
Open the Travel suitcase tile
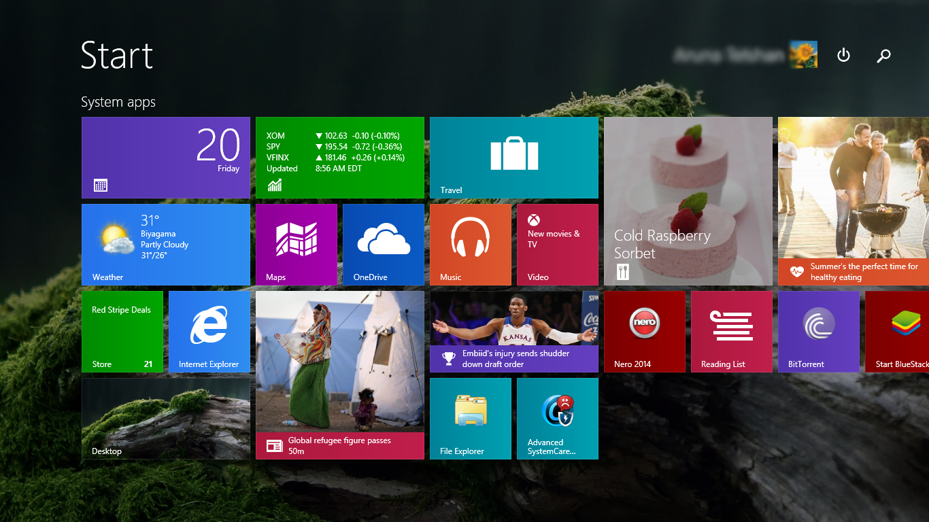[514, 158]
